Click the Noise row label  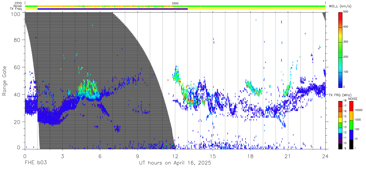(18, 6)
